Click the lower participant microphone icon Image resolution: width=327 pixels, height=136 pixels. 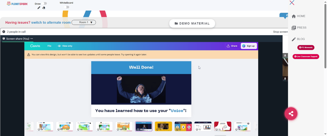(x=285, y=79)
